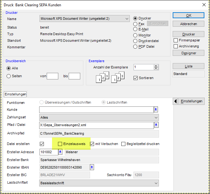Enable the Einzelausweis checkbox
210x194 pixels.
tap(60, 144)
